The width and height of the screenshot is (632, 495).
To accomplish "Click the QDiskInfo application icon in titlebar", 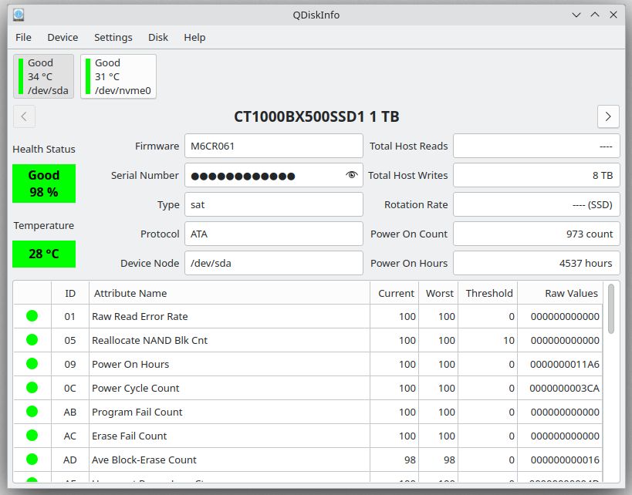I will point(17,14).
